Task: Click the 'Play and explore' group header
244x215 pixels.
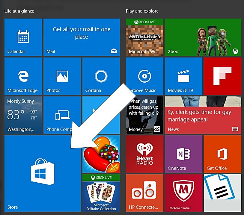Action: (142, 11)
